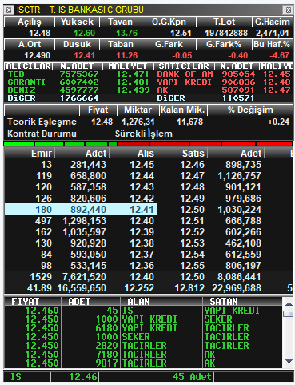Click the G.Fark header

(x=169, y=45)
